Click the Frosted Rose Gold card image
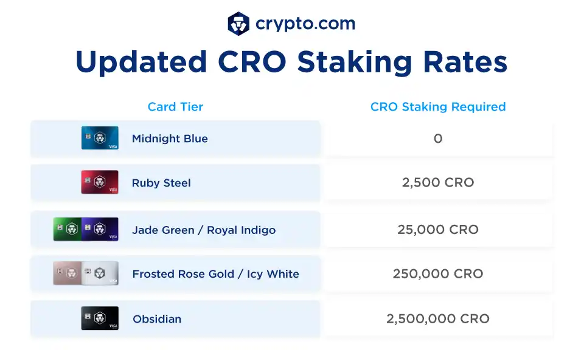 [x=67, y=273]
